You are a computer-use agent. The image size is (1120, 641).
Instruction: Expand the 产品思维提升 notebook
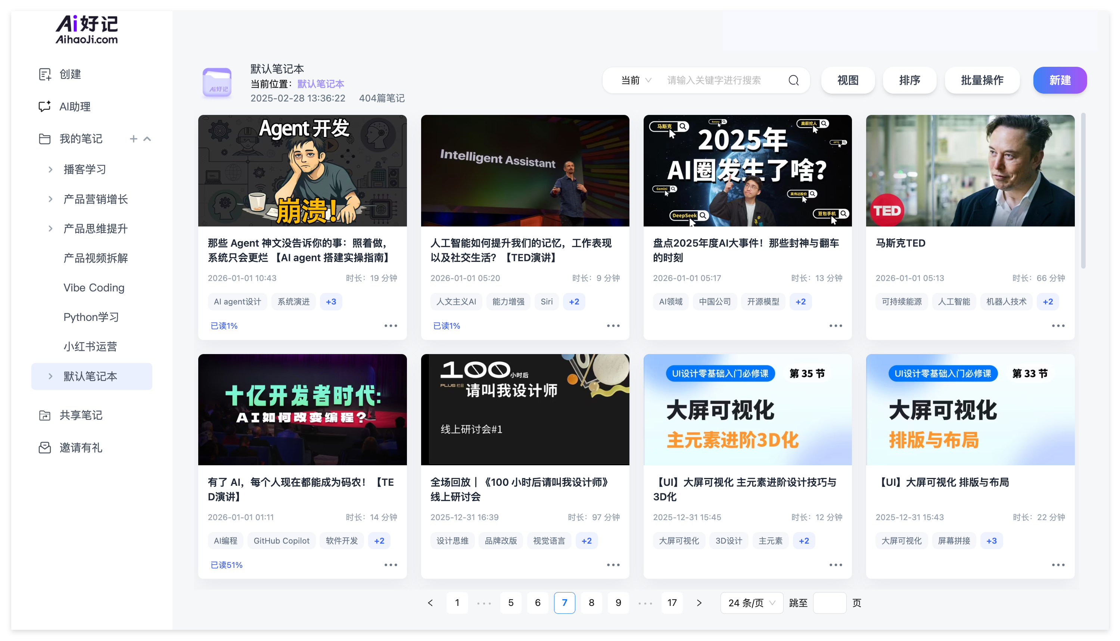coord(50,228)
